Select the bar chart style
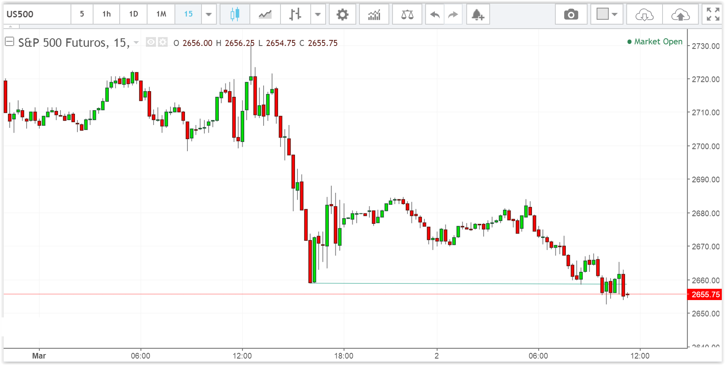The height and width of the screenshot is (365, 725). pyautogui.click(x=295, y=15)
